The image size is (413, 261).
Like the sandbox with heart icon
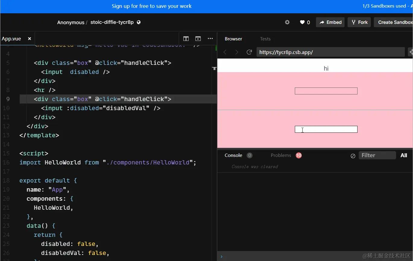click(302, 22)
